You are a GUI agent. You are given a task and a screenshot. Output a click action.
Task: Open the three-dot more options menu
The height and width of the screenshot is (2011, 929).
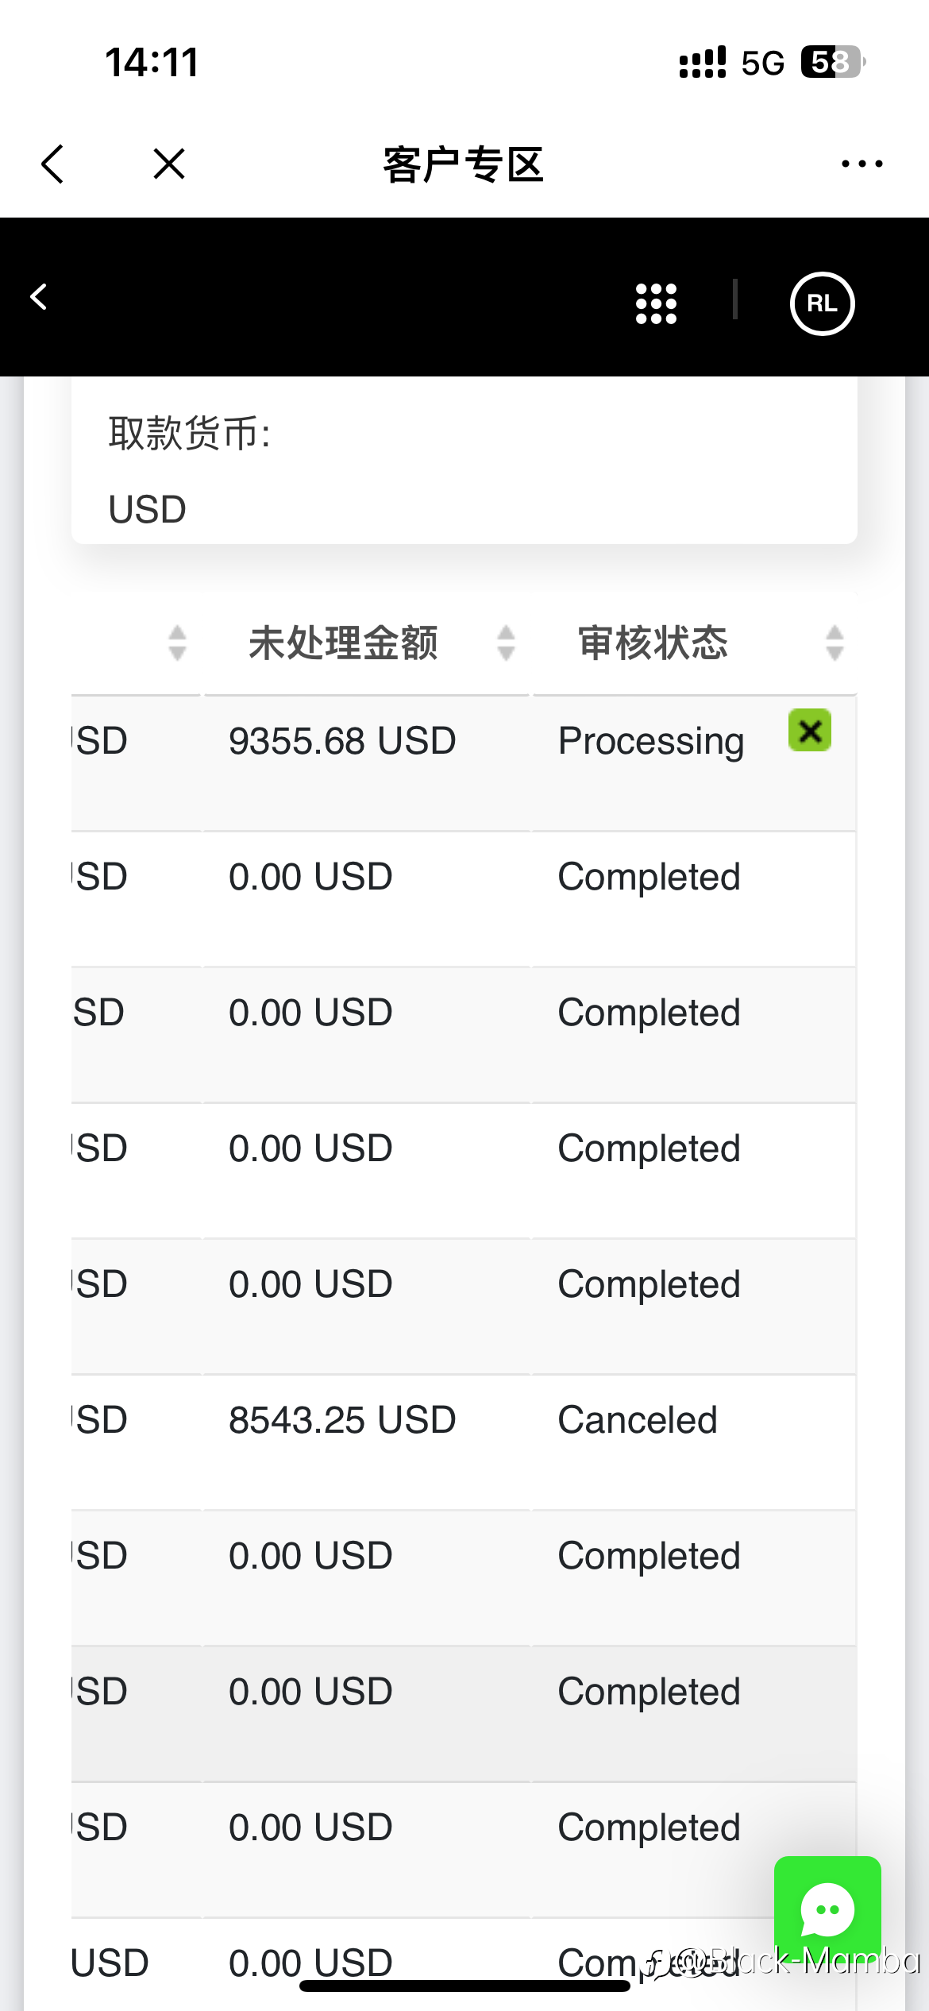pyautogui.click(x=862, y=164)
